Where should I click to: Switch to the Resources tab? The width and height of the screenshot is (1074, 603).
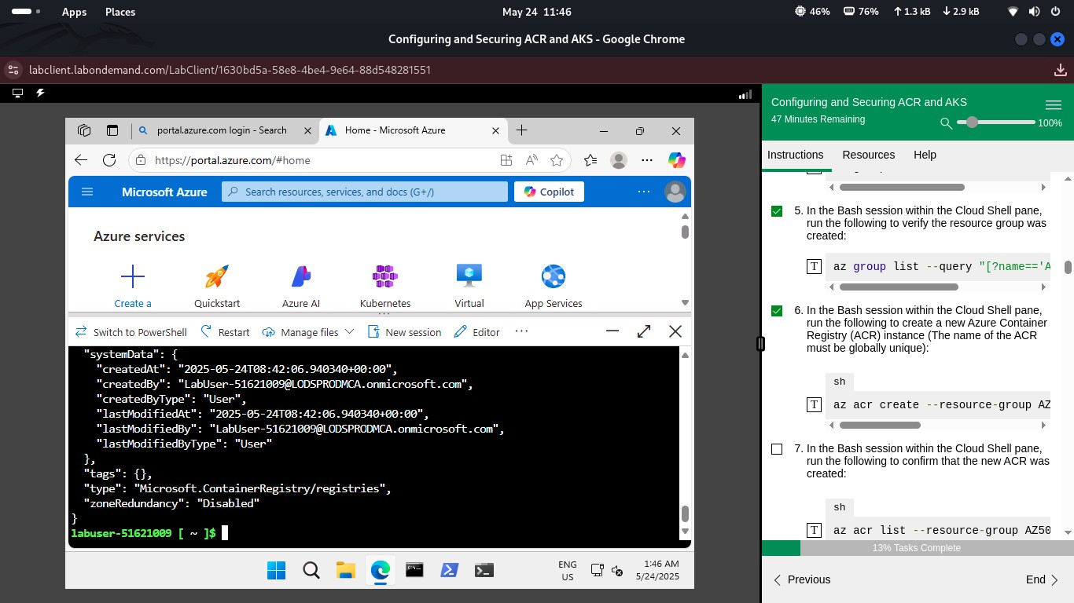pos(868,155)
